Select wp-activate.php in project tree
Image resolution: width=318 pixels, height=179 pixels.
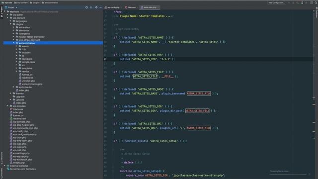[21, 122]
